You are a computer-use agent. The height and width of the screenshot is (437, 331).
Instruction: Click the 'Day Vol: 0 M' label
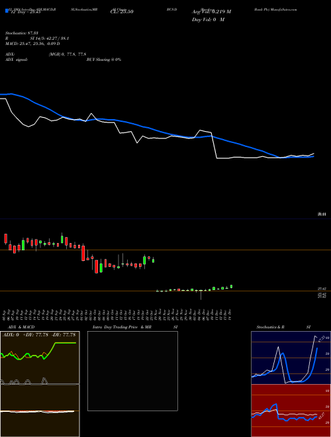[x=208, y=20]
